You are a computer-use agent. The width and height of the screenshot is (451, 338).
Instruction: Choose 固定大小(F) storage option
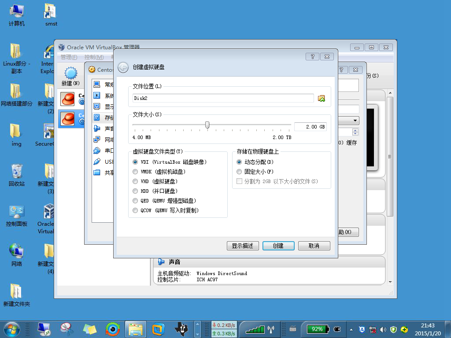(x=239, y=172)
